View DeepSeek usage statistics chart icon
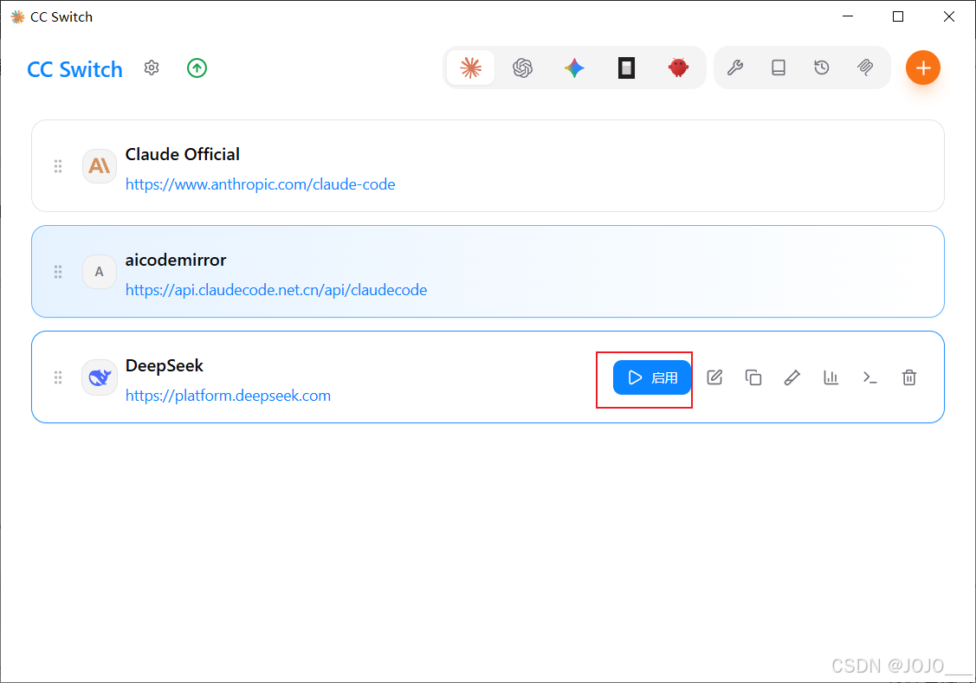This screenshot has height=683, width=976. 831,377
